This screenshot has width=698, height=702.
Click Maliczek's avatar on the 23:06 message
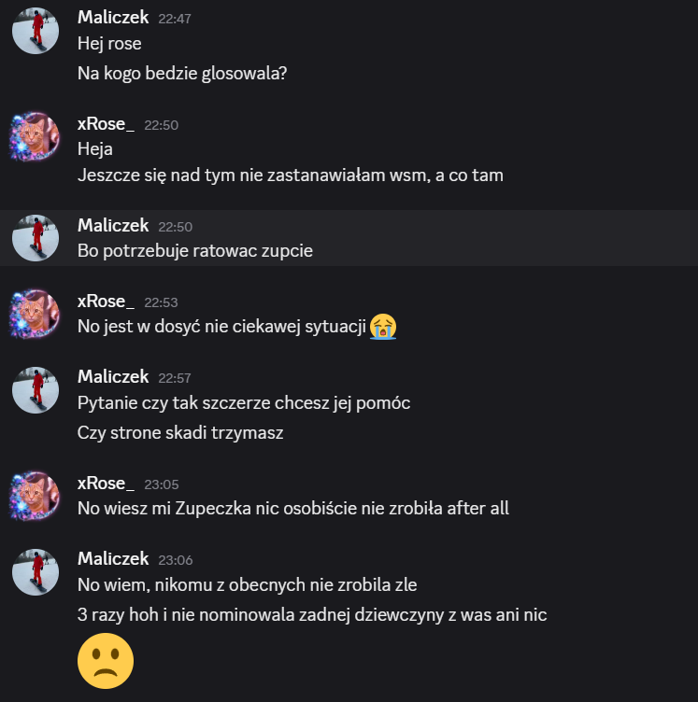pos(36,571)
